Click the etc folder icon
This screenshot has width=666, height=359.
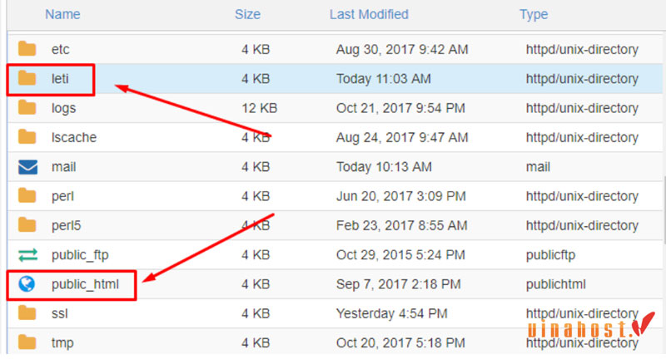pyautogui.click(x=27, y=49)
